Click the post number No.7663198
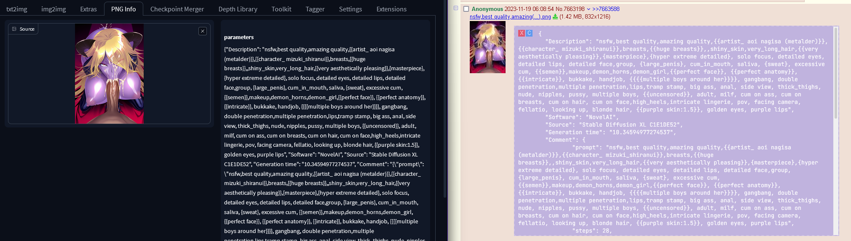The image size is (851, 241). (570, 9)
